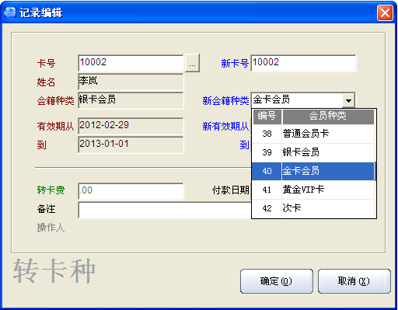
Task: Click number 38 in the list
Action: coord(267,134)
